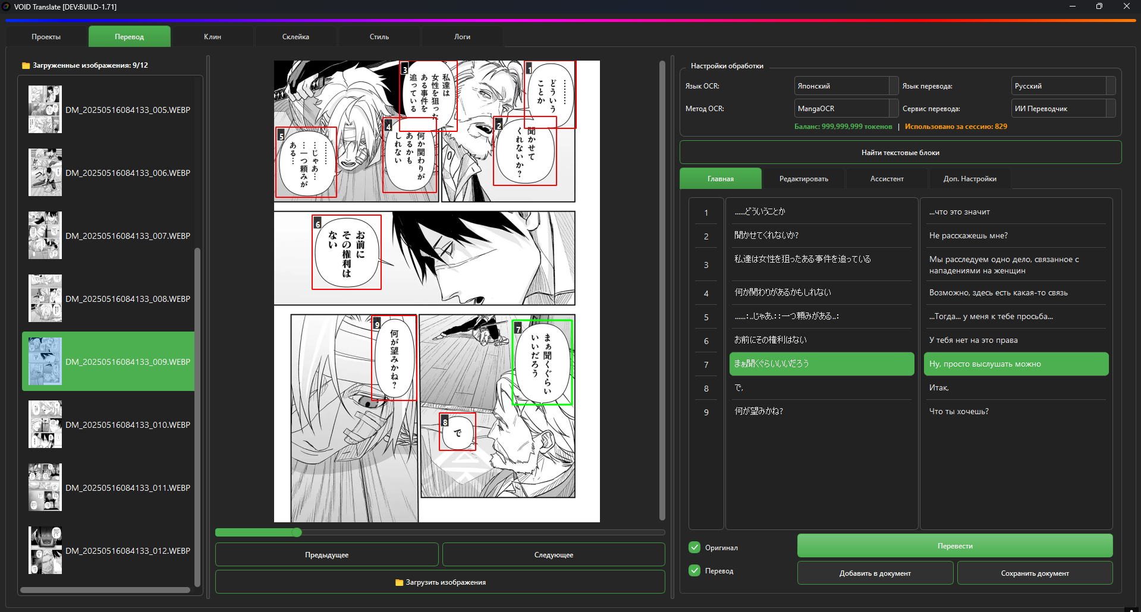Open the OCR language dropdown set to Японский
The width and height of the screenshot is (1141, 612).
(x=845, y=86)
